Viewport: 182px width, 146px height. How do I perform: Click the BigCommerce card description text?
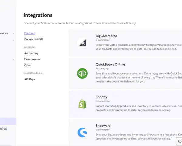[x=139, y=47]
